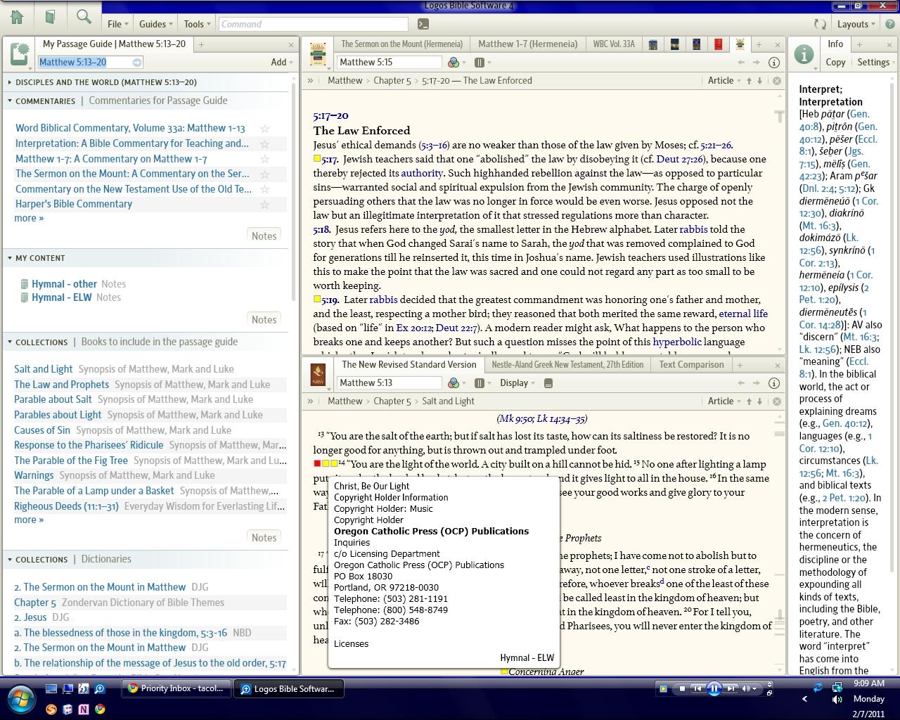Open the File menu
This screenshot has width=900, height=720.
[117, 24]
